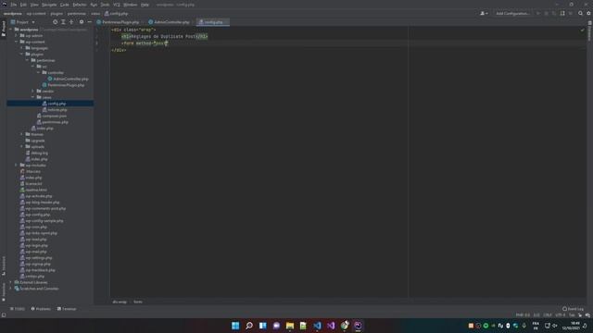
Task: Click Collapse All icon in Project toolbar
Action: [71, 22]
